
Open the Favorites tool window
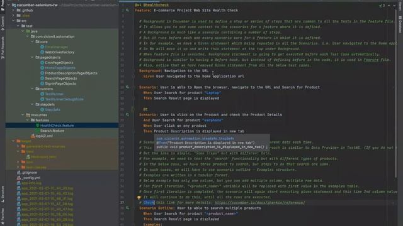3,216
